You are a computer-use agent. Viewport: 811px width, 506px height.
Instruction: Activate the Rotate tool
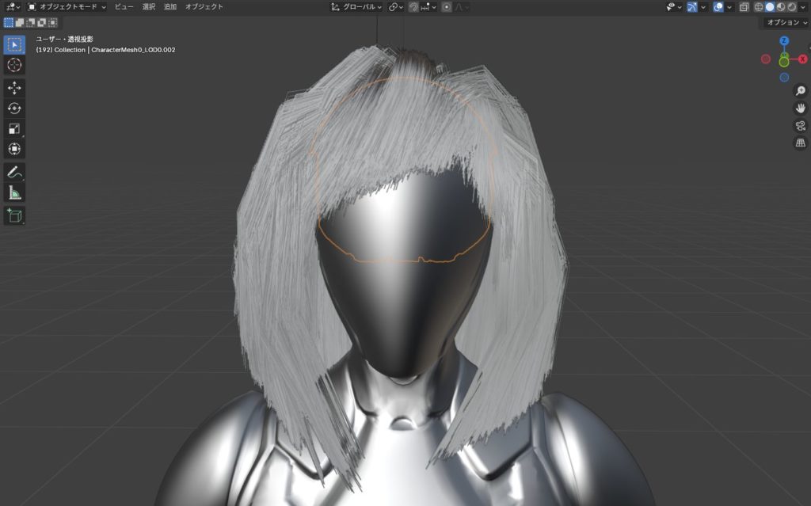click(x=14, y=108)
